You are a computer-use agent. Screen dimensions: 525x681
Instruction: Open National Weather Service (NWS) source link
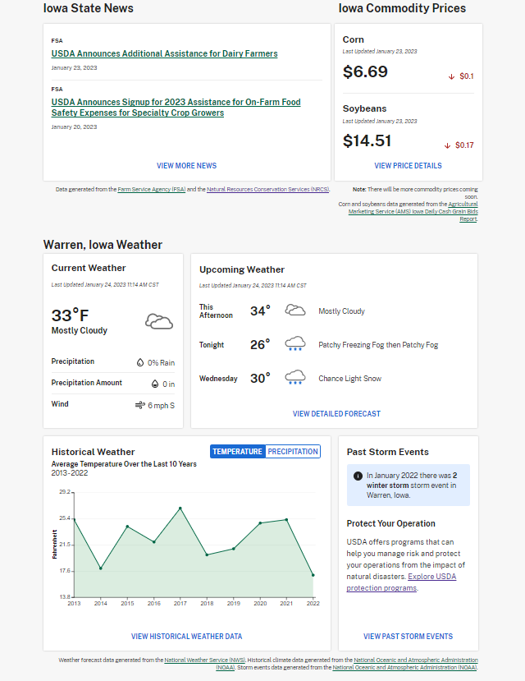pyautogui.click(x=204, y=660)
